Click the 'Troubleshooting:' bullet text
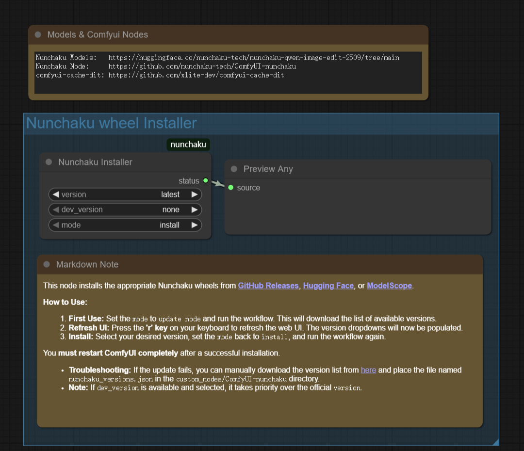The width and height of the screenshot is (524, 451). click(265, 374)
